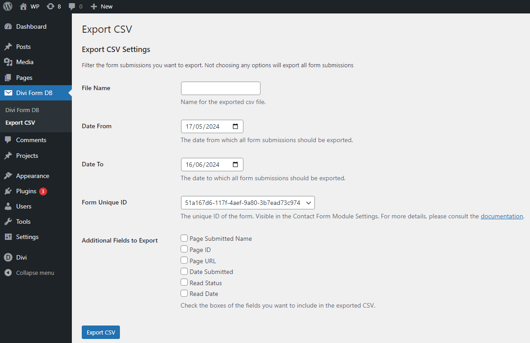Open calendar picker for Date To

tap(235, 165)
